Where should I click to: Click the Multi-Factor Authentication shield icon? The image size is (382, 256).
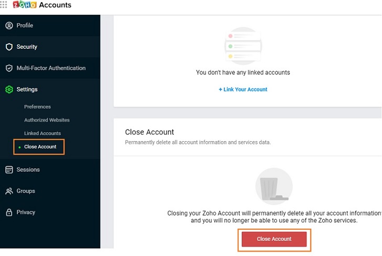[9, 68]
